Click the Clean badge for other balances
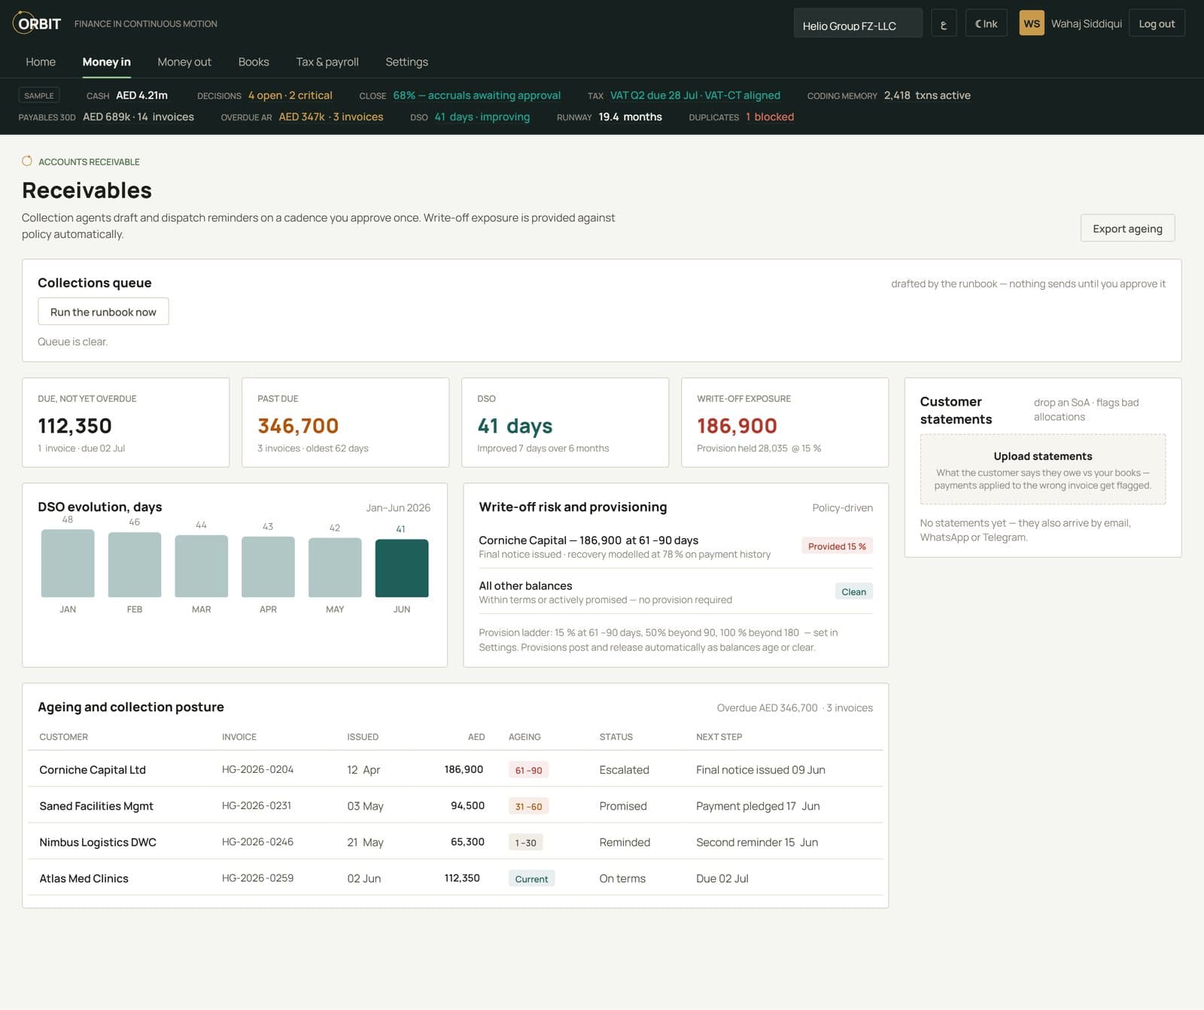Screen dimensions: 1204x1010 click(x=853, y=592)
